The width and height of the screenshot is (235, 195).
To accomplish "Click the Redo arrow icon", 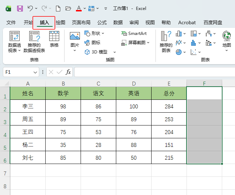I will pos(44,9).
